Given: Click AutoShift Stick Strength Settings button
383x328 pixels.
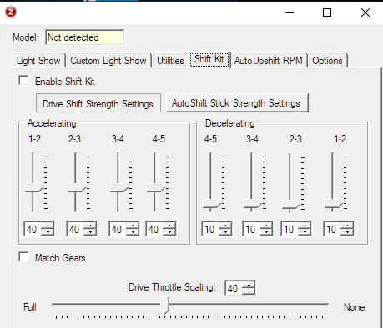Looking at the screenshot, I should click(237, 103).
